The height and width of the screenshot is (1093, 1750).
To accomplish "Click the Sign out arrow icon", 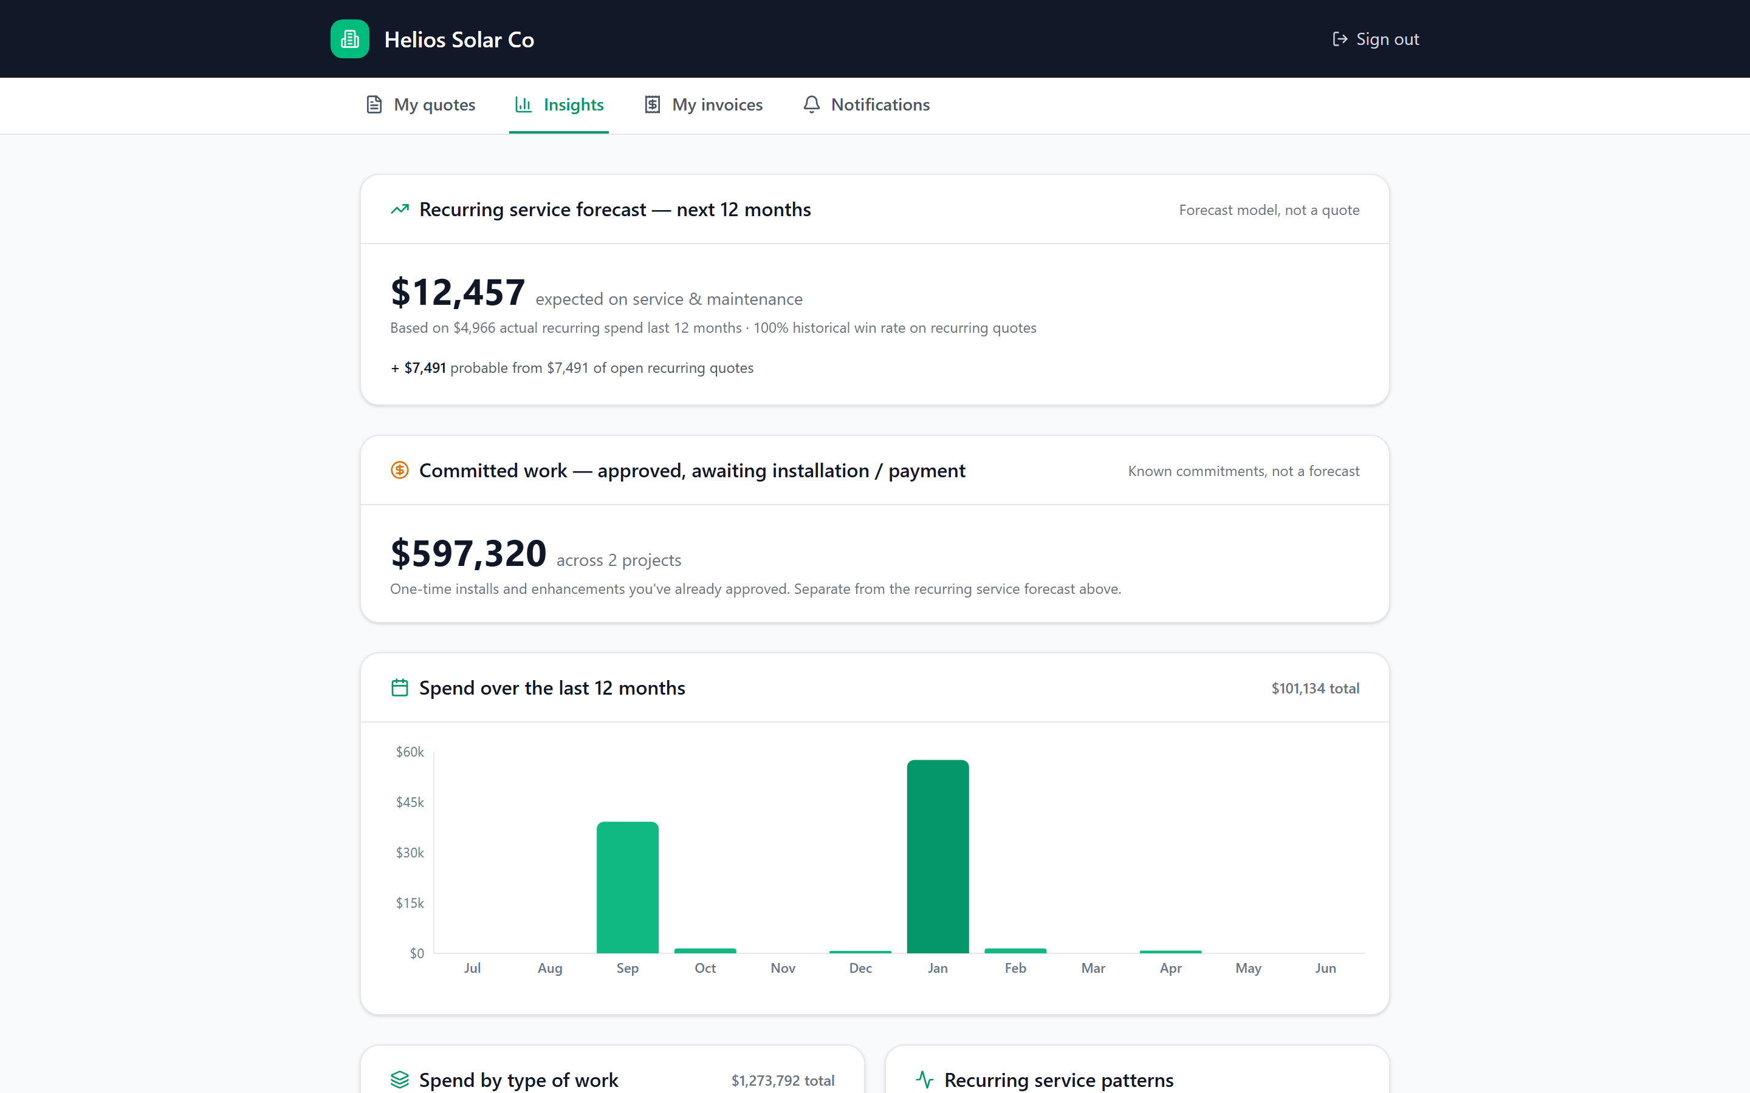I will [x=1340, y=39].
